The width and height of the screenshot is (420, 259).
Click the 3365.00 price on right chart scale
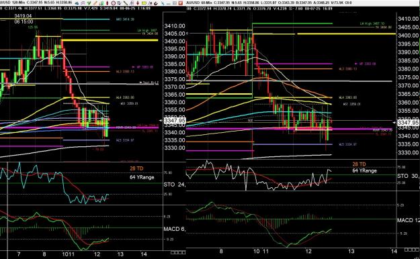point(409,94)
